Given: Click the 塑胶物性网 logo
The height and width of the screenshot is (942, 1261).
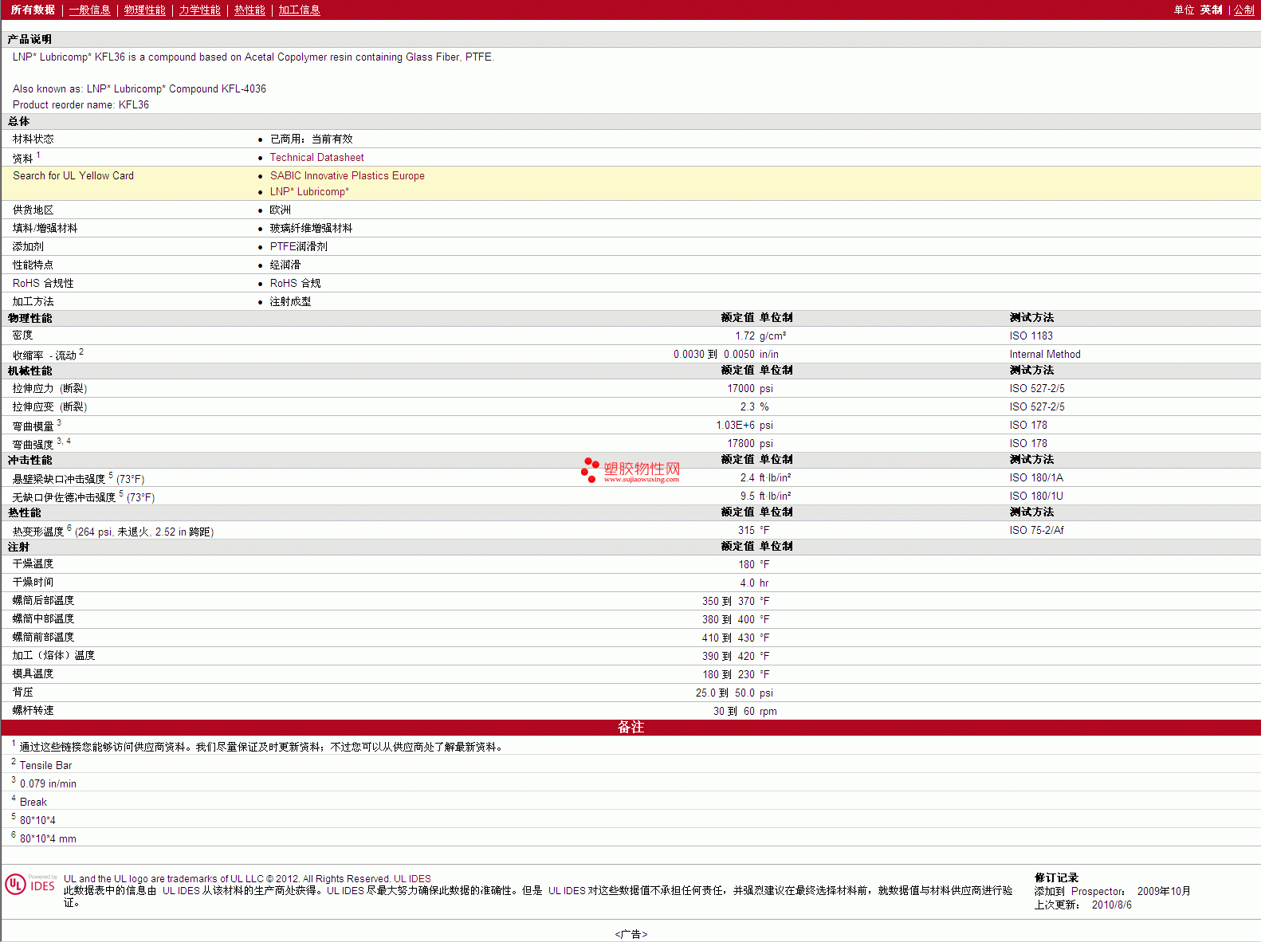Looking at the screenshot, I should click(630, 470).
